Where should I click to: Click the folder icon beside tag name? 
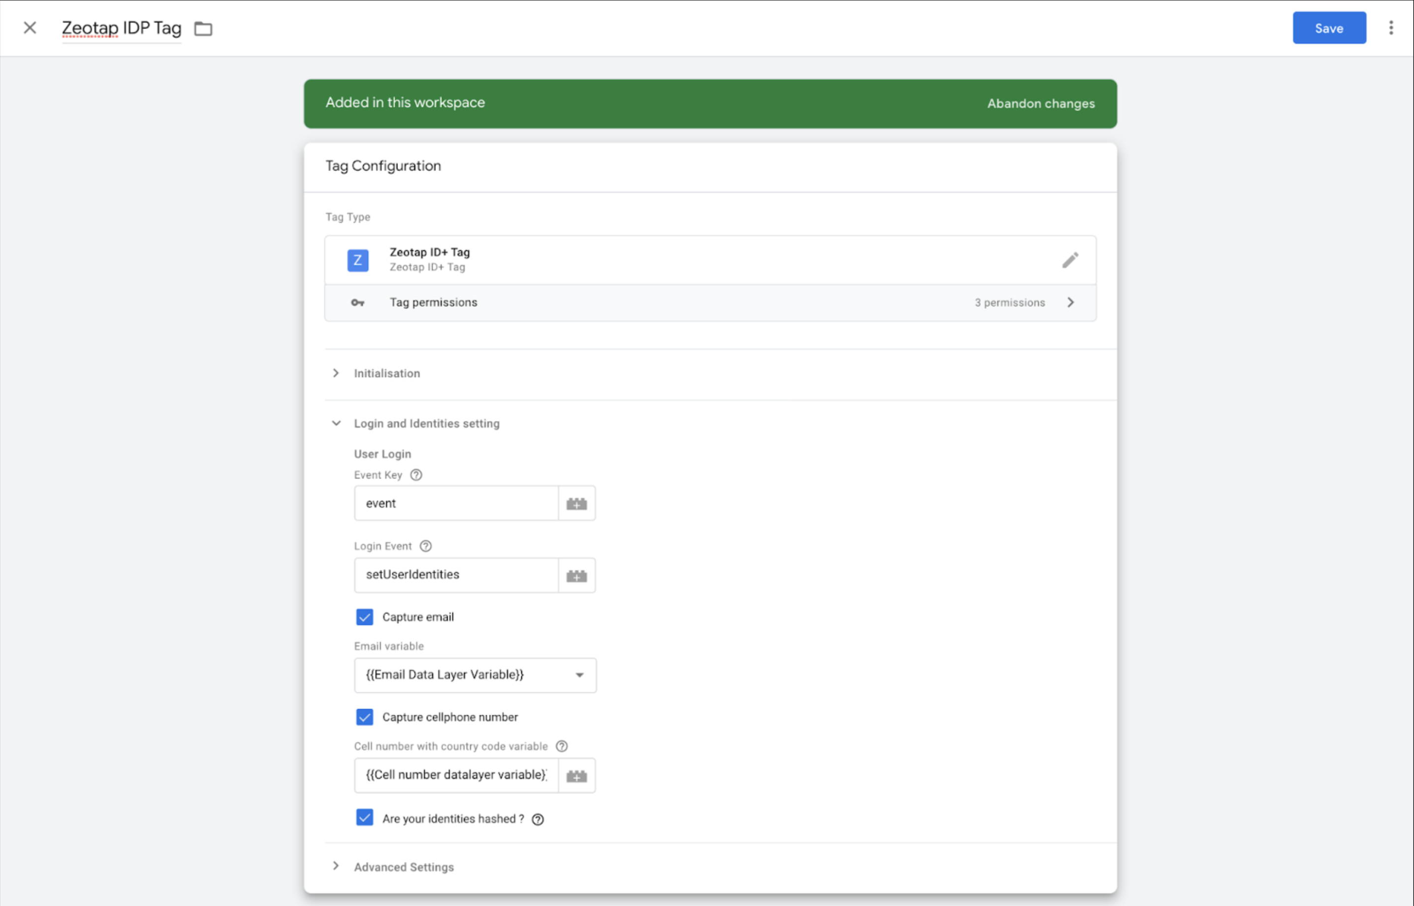coord(203,28)
